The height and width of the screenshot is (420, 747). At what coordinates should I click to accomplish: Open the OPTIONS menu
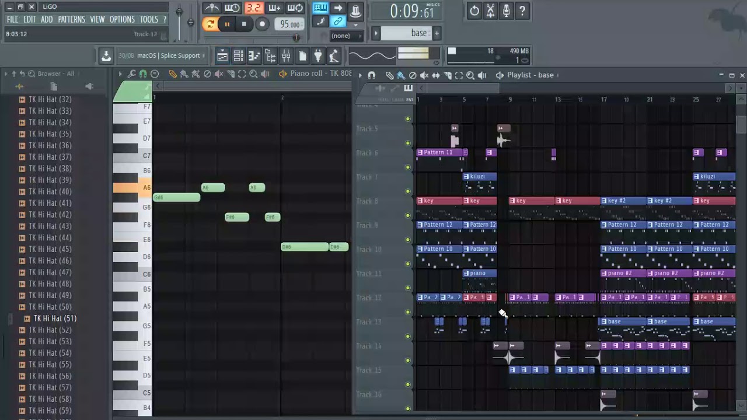point(122,19)
